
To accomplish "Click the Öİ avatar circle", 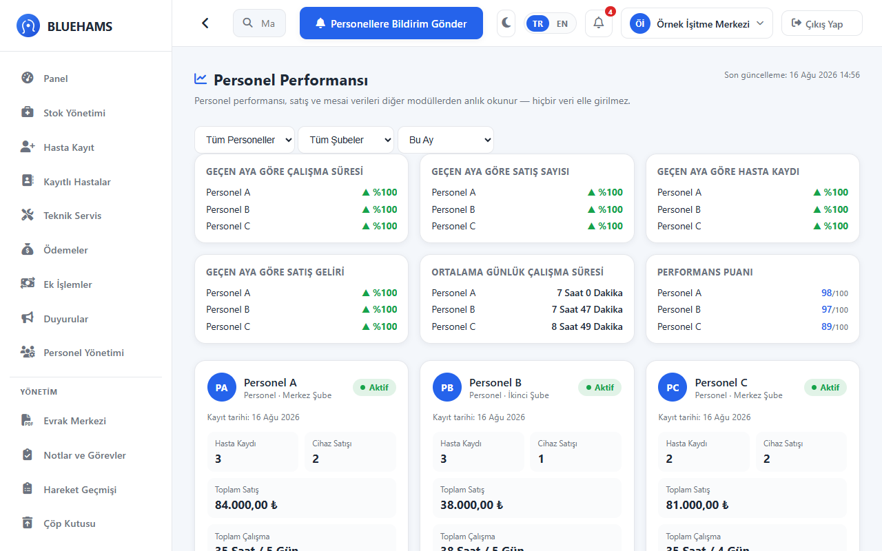I will 640,23.
